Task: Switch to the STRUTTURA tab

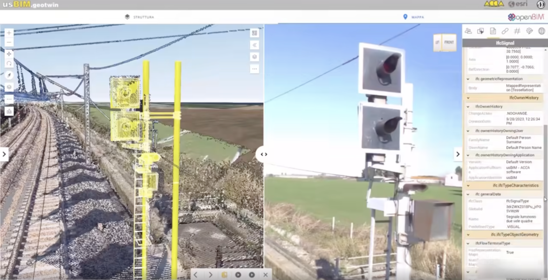Action: pyautogui.click(x=139, y=17)
